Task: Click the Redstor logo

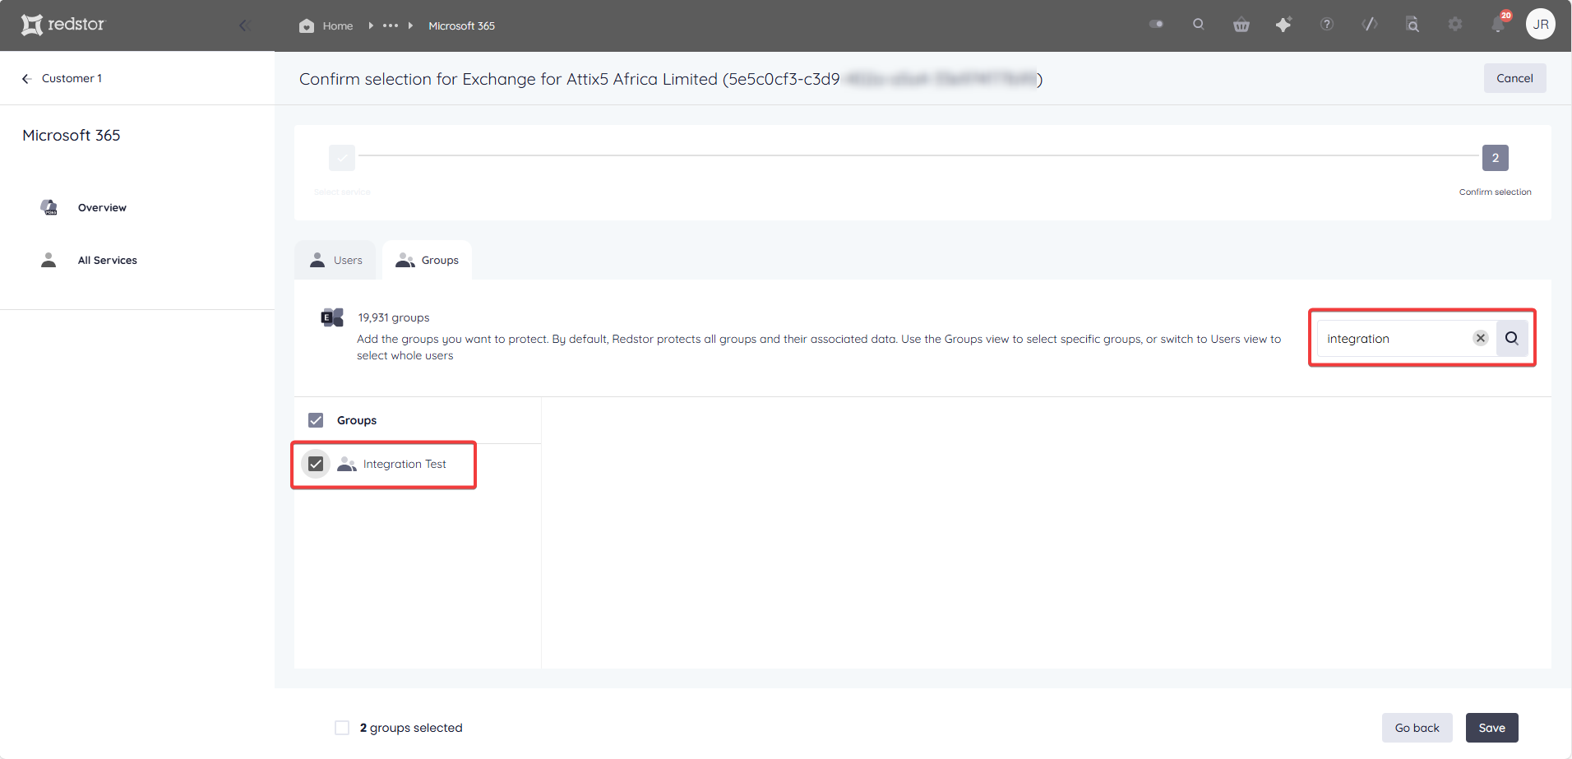Action: pos(63,25)
